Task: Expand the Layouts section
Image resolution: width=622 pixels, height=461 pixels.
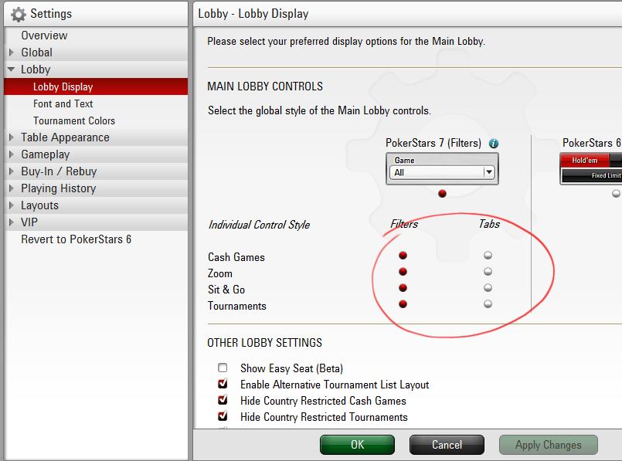Action: point(12,205)
